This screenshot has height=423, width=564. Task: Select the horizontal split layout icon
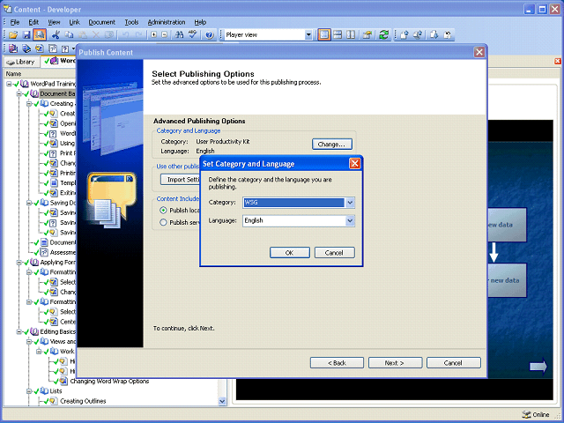click(338, 34)
